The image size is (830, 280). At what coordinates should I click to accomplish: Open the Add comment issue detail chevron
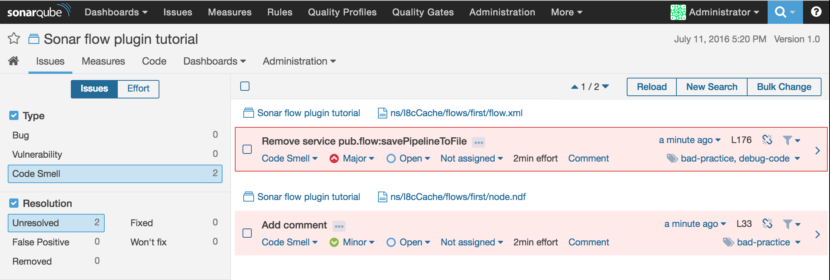(x=817, y=234)
